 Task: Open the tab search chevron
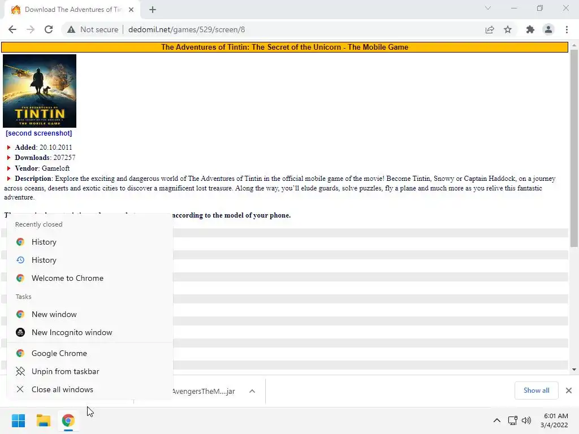[488, 8]
